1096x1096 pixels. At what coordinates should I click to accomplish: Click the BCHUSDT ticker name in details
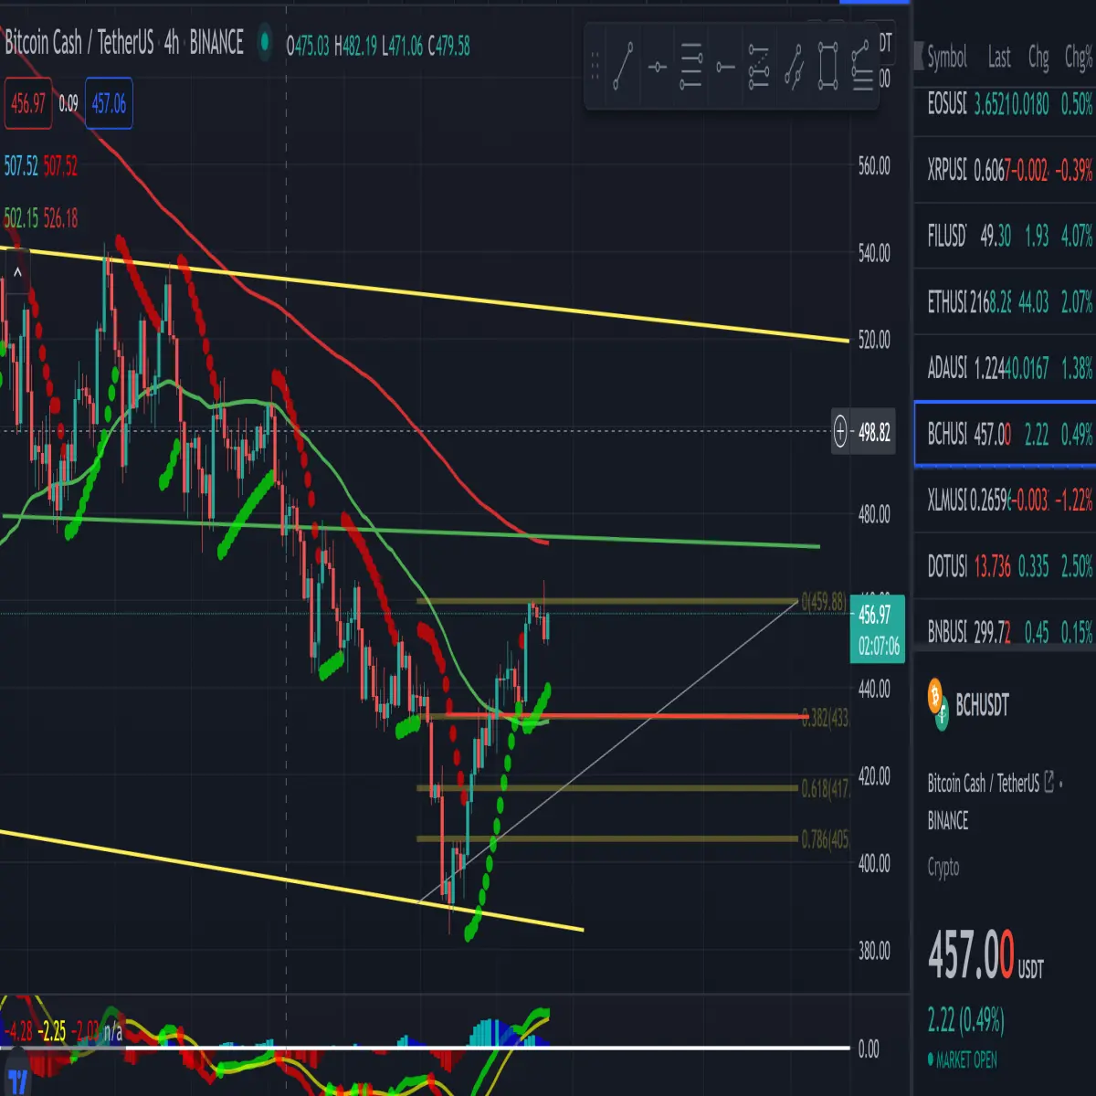click(982, 704)
